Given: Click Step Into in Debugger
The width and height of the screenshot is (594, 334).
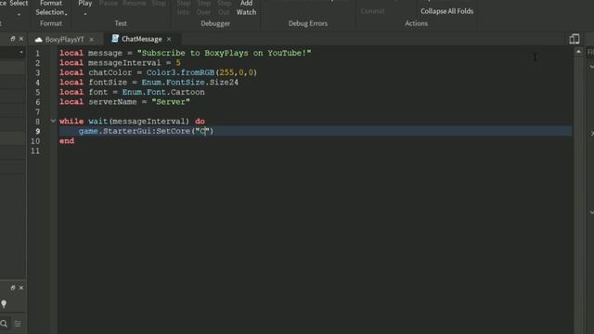Looking at the screenshot, I should click(184, 7).
